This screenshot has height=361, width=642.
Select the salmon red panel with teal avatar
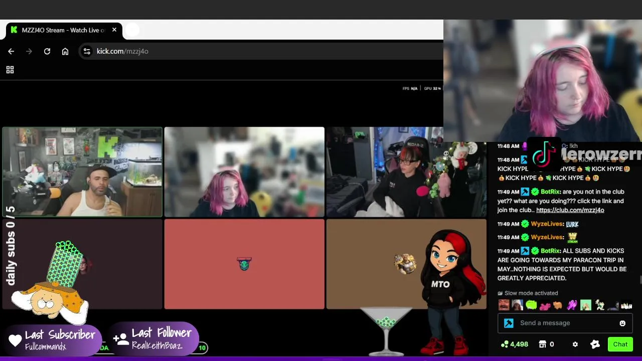[x=244, y=264]
